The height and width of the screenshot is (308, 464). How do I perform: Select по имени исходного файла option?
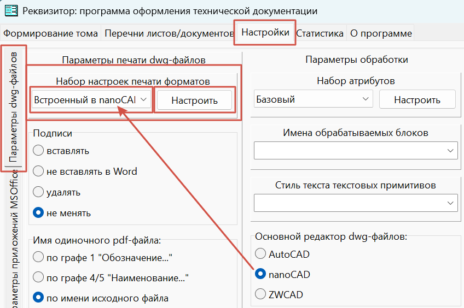(x=101, y=298)
